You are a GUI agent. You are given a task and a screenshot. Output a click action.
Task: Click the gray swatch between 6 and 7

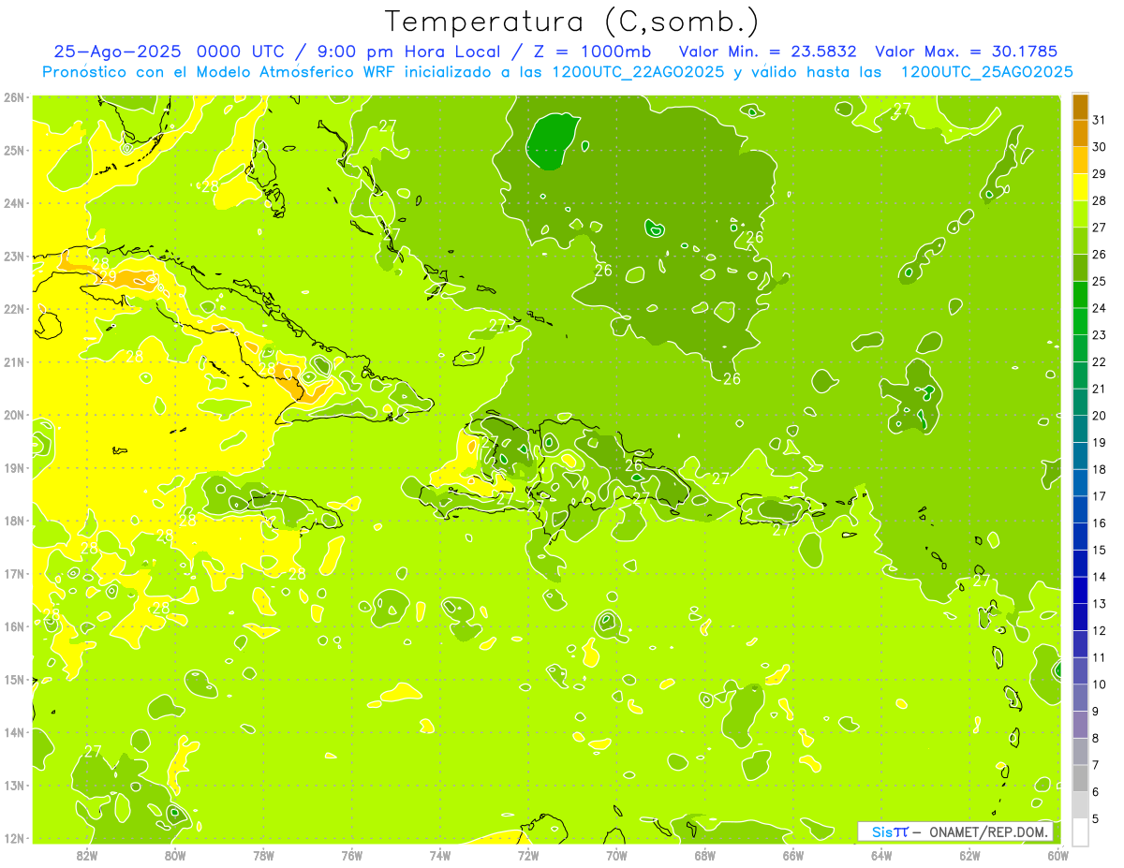click(x=1080, y=778)
